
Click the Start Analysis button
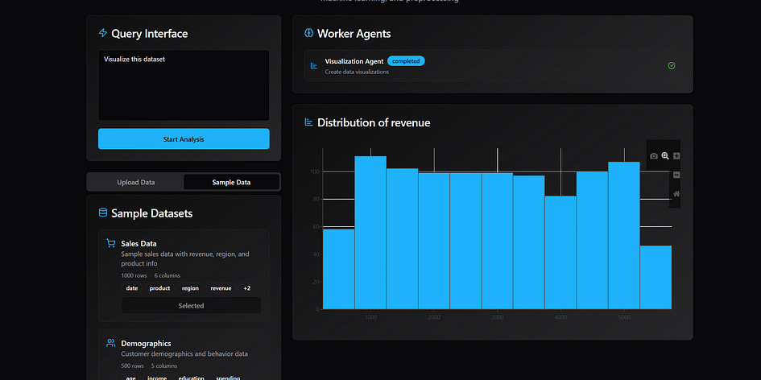pyautogui.click(x=184, y=138)
